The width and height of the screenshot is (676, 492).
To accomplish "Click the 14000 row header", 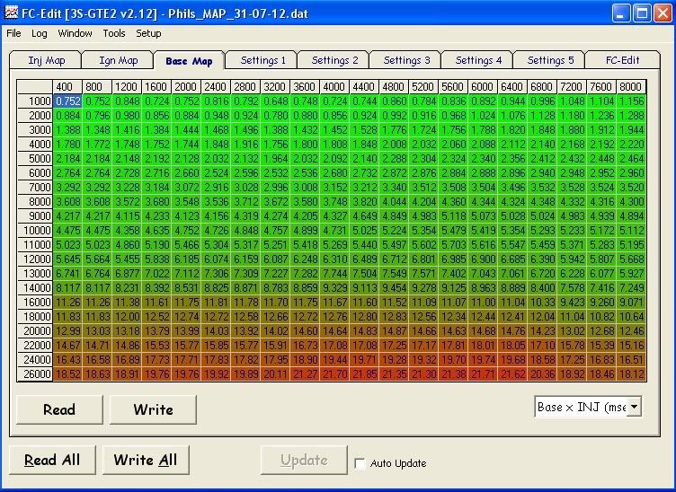I will click(35, 288).
